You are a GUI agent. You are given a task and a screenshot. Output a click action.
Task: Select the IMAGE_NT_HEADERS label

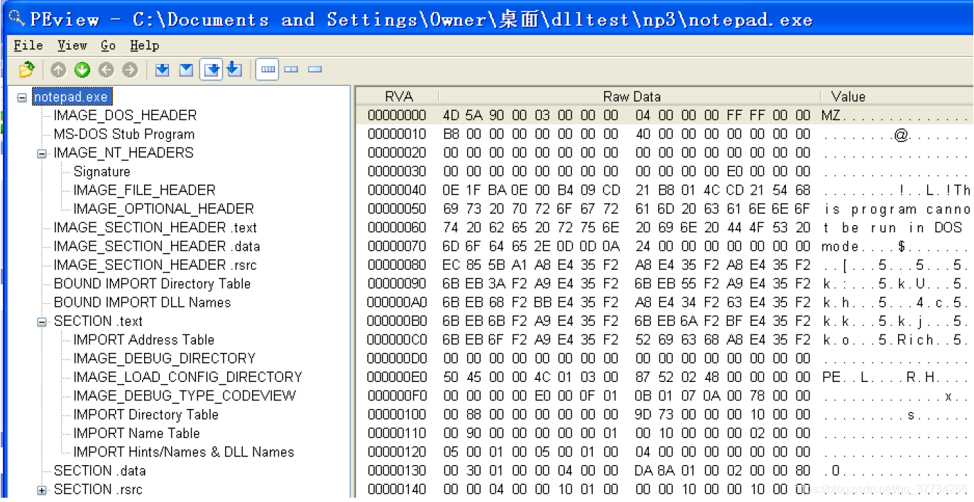tap(124, 153)
